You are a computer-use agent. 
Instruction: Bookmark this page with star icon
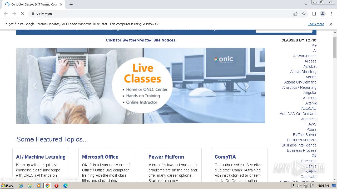coord(304,14)
